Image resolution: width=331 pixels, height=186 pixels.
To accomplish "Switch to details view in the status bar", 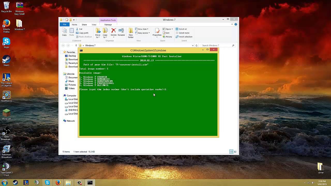I will click(x=231, y=152).
